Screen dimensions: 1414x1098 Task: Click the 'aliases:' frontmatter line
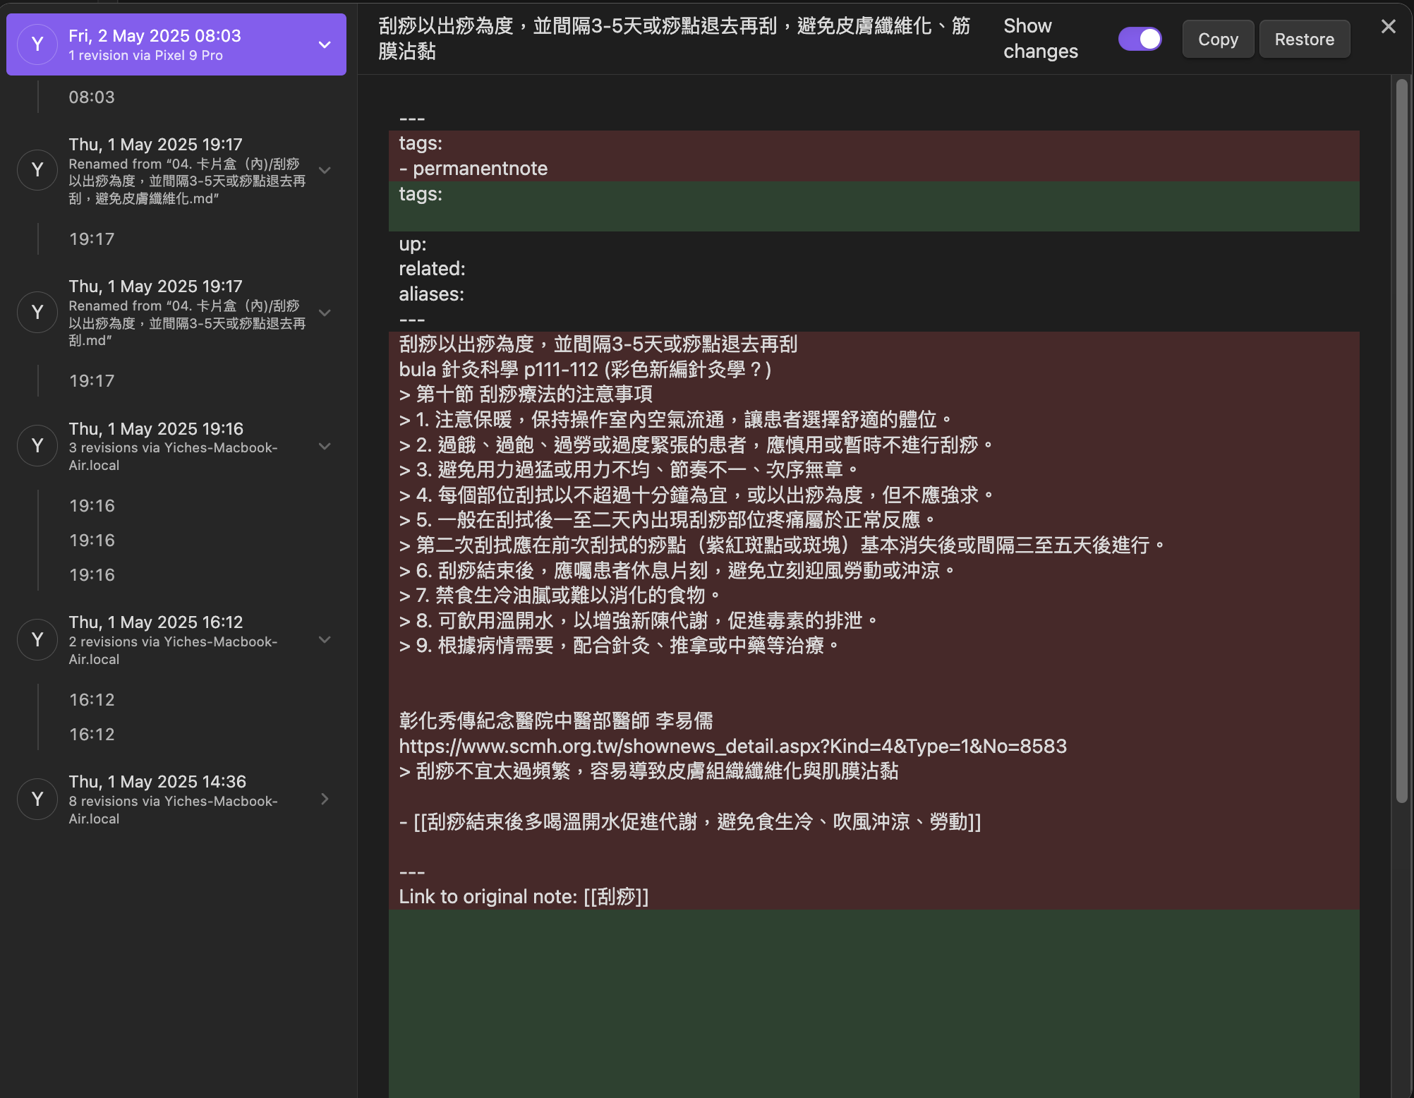coord(431,294)
